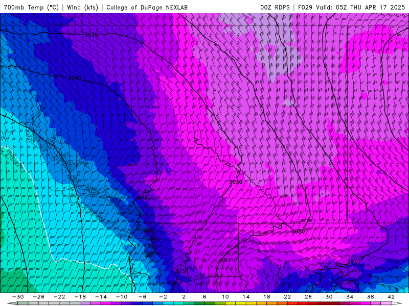Click "College of DuPage NEXLAB" header text
Viewport: 409px width, 306px height.
click(x=147, y=7)
